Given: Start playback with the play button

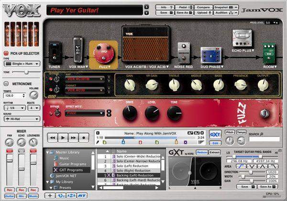Looking at the screenshot, I should (63, 138).
